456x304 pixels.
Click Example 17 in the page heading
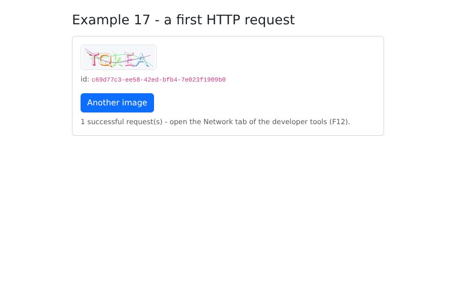point(111,20)
